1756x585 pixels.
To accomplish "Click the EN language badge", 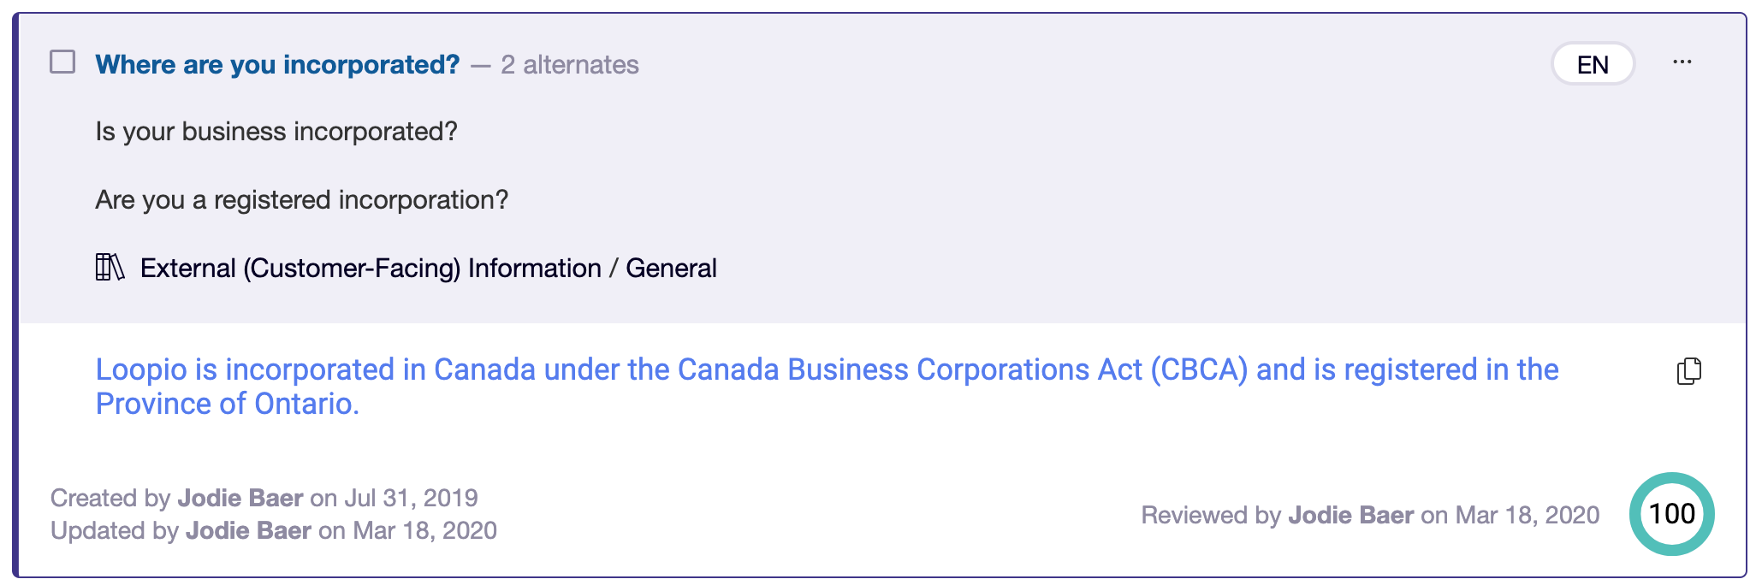I will click(1593, 64).
